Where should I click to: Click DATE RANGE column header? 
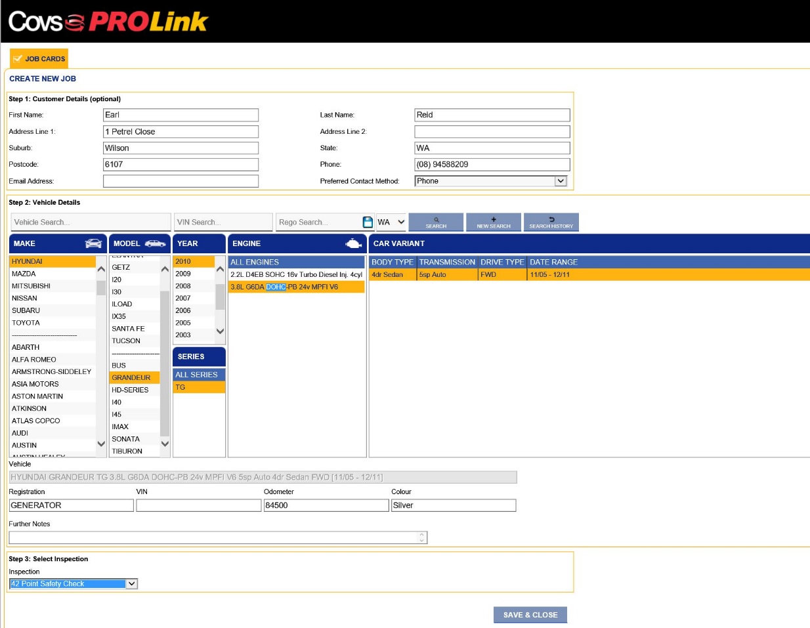pyautogui.click(x=554, y=262)
